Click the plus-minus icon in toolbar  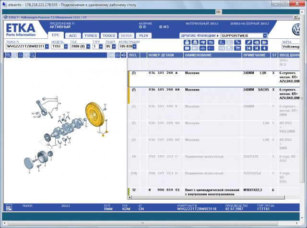click(x=211, y=48)
